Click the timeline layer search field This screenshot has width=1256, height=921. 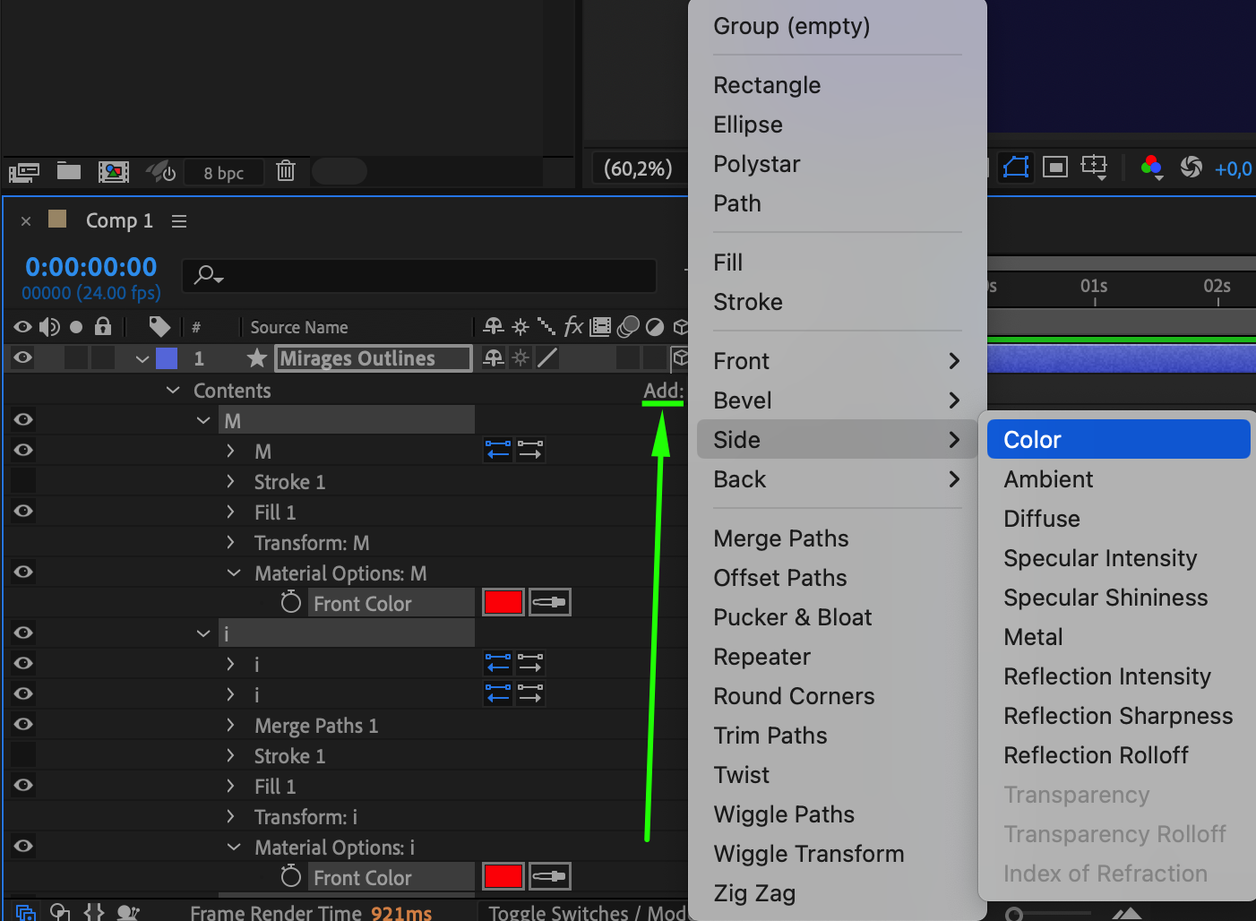click(421, 274)
